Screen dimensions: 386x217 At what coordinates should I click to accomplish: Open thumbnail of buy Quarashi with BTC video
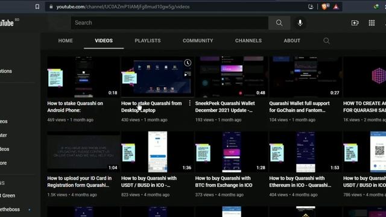(x=232, y=152)
